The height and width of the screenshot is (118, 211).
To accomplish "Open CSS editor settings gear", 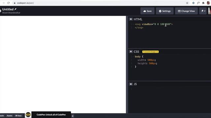I will click(131, 51).
